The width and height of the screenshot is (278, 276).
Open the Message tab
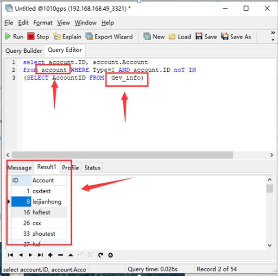tap(19, 168)
